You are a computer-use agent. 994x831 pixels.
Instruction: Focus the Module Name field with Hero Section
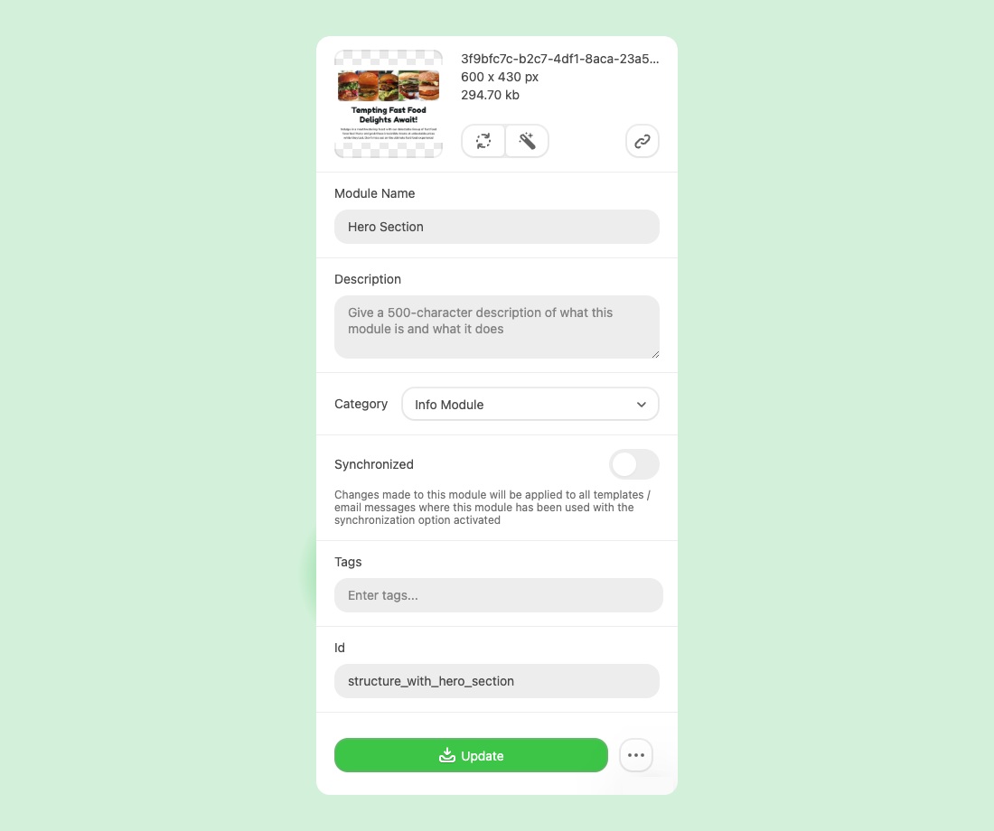click(x=497, y=227)
